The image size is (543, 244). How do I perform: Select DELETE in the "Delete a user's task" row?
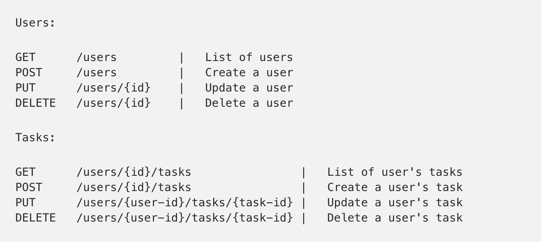(35, 218)
